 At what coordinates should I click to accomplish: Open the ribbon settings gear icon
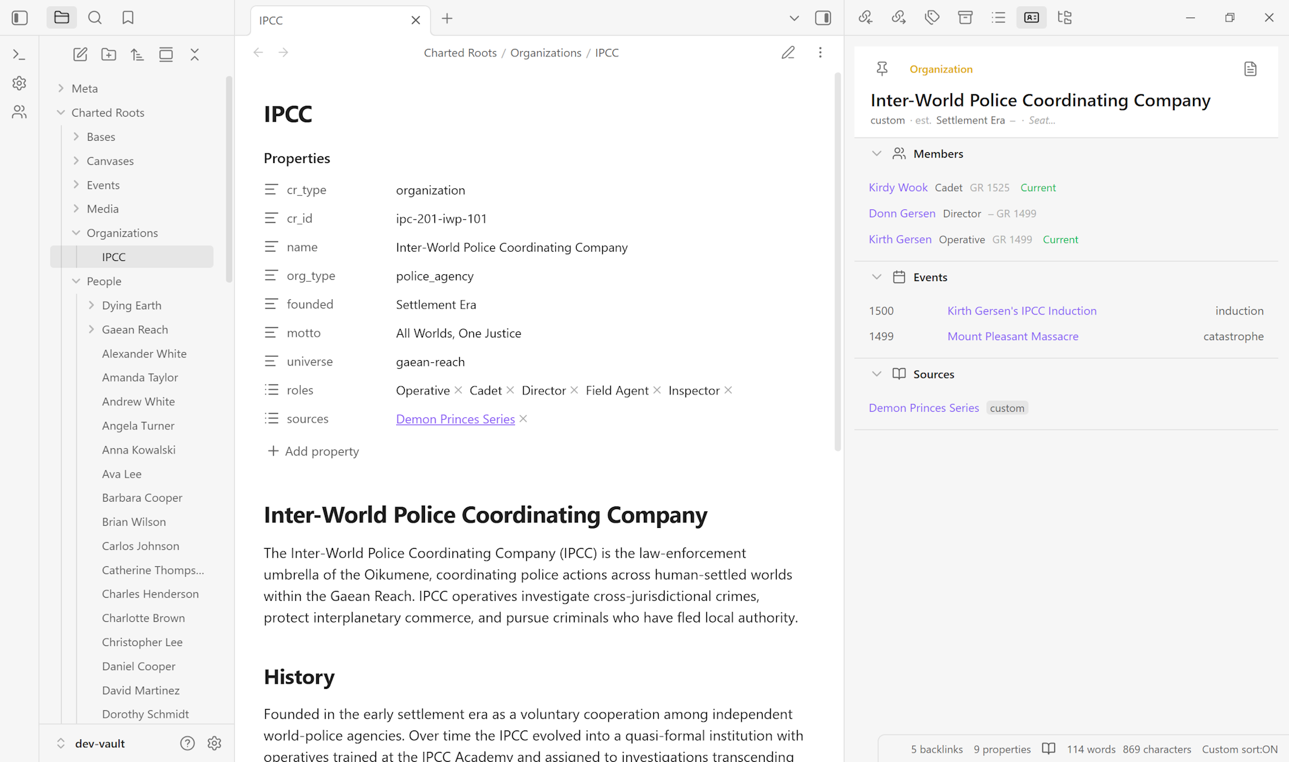point(19,83)
